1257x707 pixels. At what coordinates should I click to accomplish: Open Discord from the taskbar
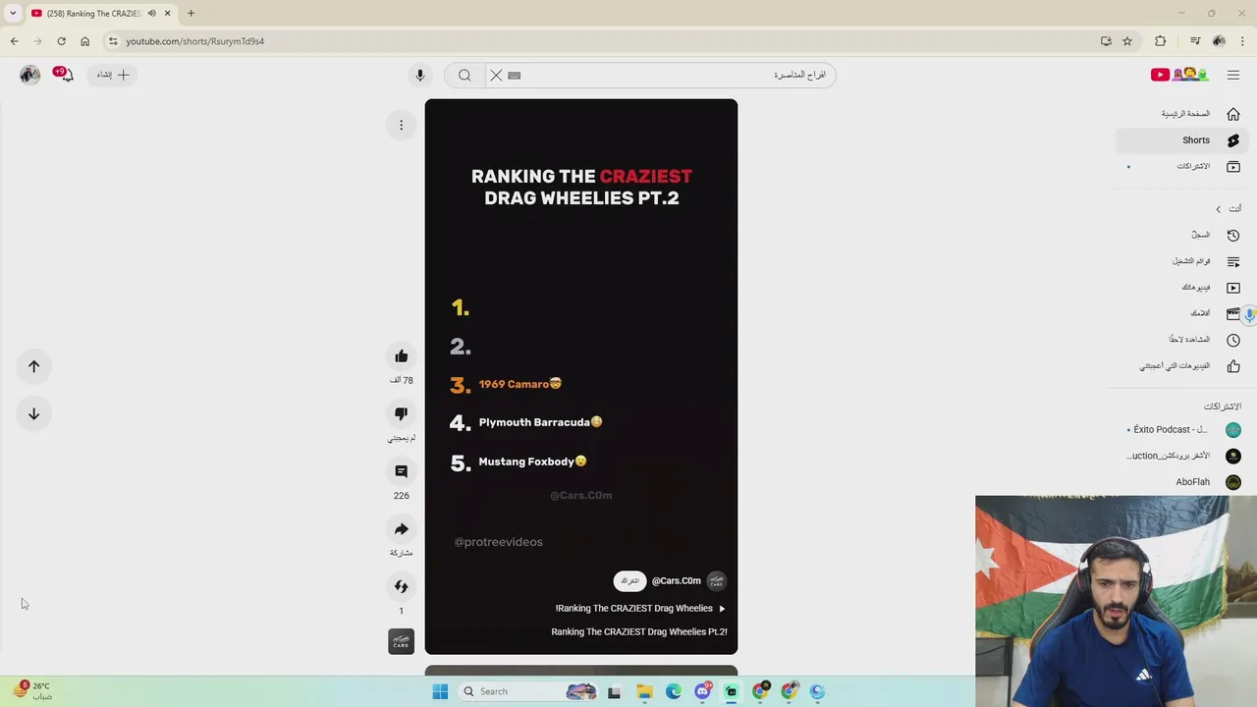coord(702,691)
